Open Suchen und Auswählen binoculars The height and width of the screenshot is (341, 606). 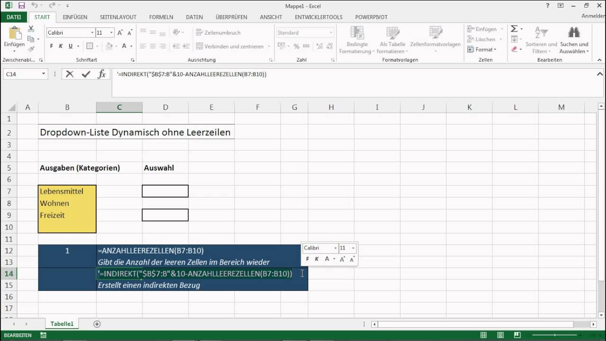click(574, 41)
